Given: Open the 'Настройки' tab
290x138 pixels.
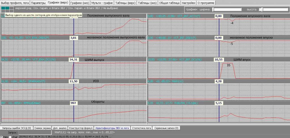Looking at the screenshot, I should (x=188, y=3).
